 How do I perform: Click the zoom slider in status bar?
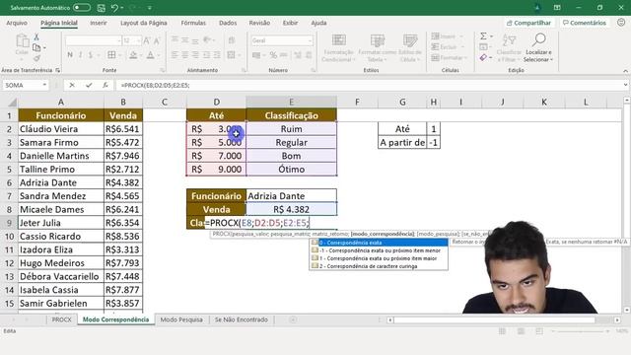pyautogui.click(x=580, y=331)
